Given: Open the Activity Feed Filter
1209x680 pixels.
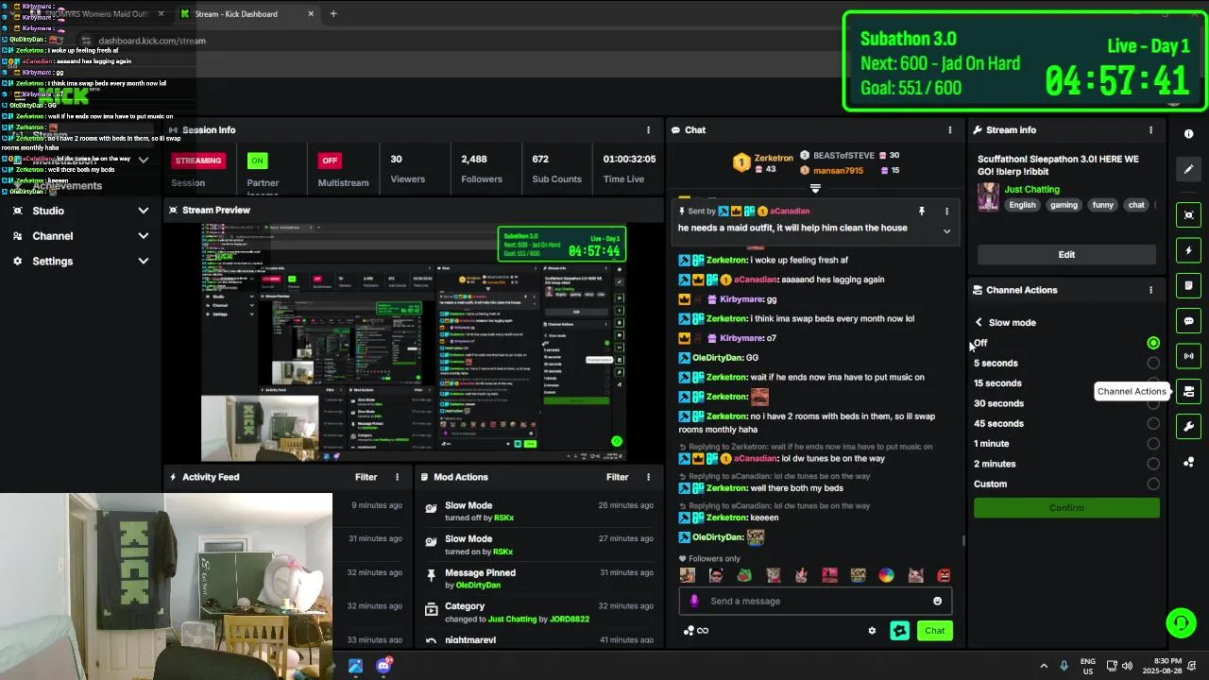Looking at the screenshot, I should [366, 477].
